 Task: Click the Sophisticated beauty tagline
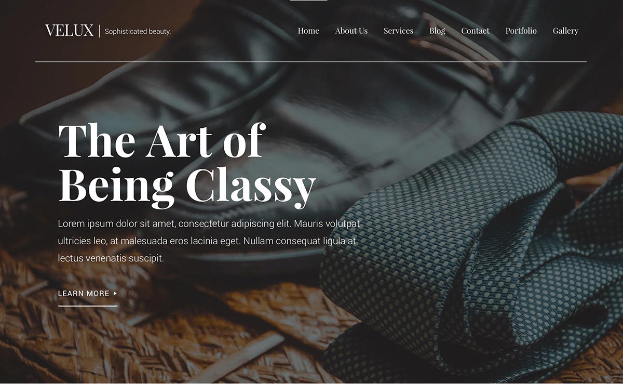[x=138, y=32]
